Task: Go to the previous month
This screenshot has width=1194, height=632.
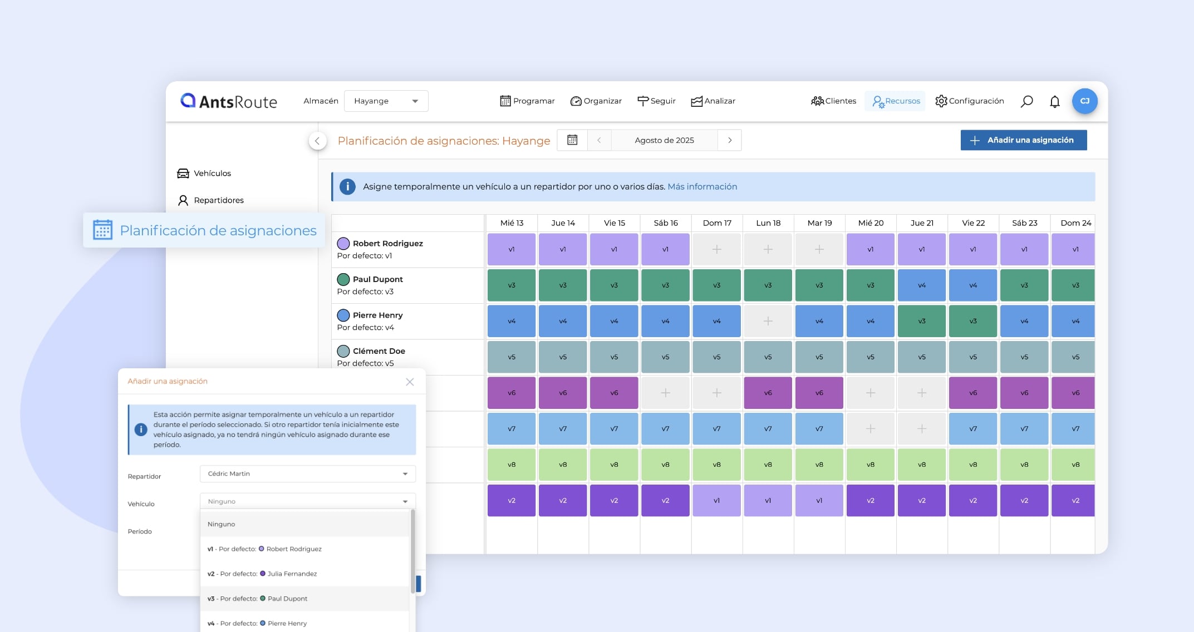Action: (x=599, y=140)
